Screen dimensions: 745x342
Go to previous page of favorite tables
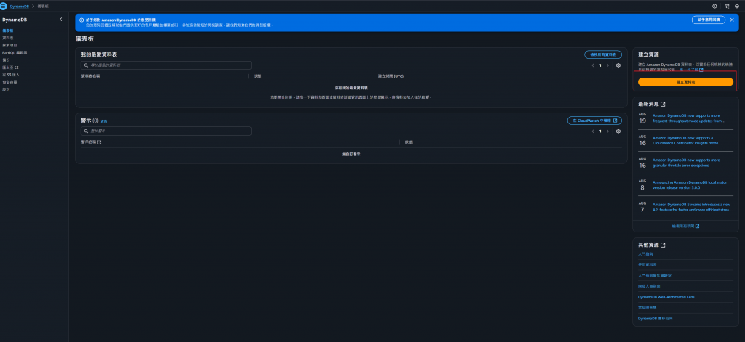click(x=592, y=65)
